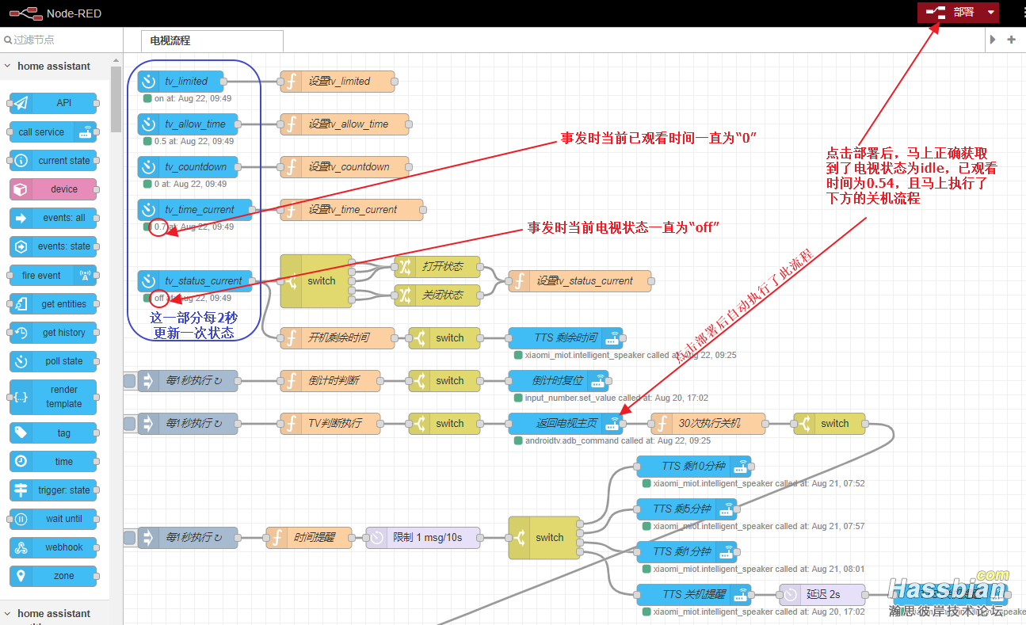Select the TTS 剩1分钟 service node
The image size is (1026, 625).
687,551
